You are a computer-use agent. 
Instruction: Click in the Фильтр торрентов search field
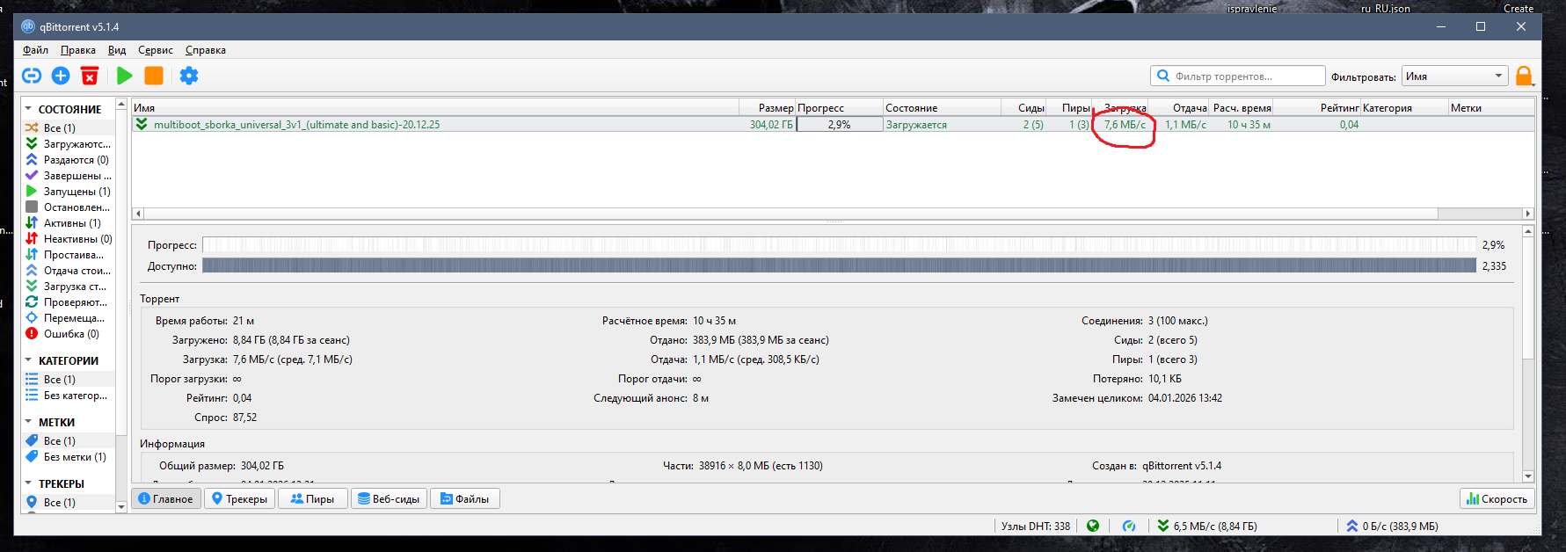tap(1238, 76)
